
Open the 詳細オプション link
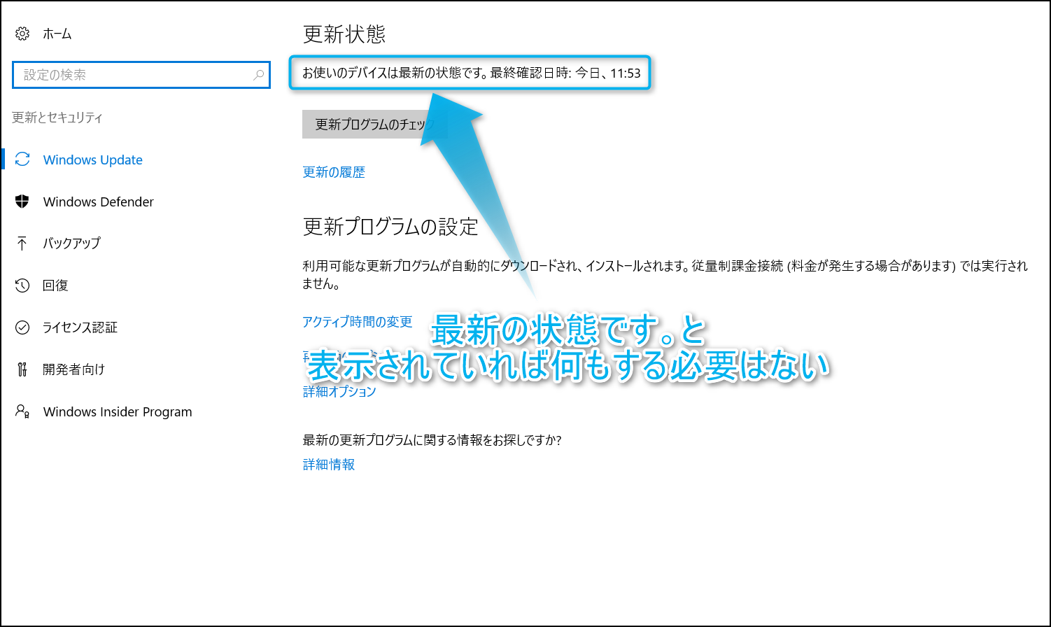click(339, 392)
